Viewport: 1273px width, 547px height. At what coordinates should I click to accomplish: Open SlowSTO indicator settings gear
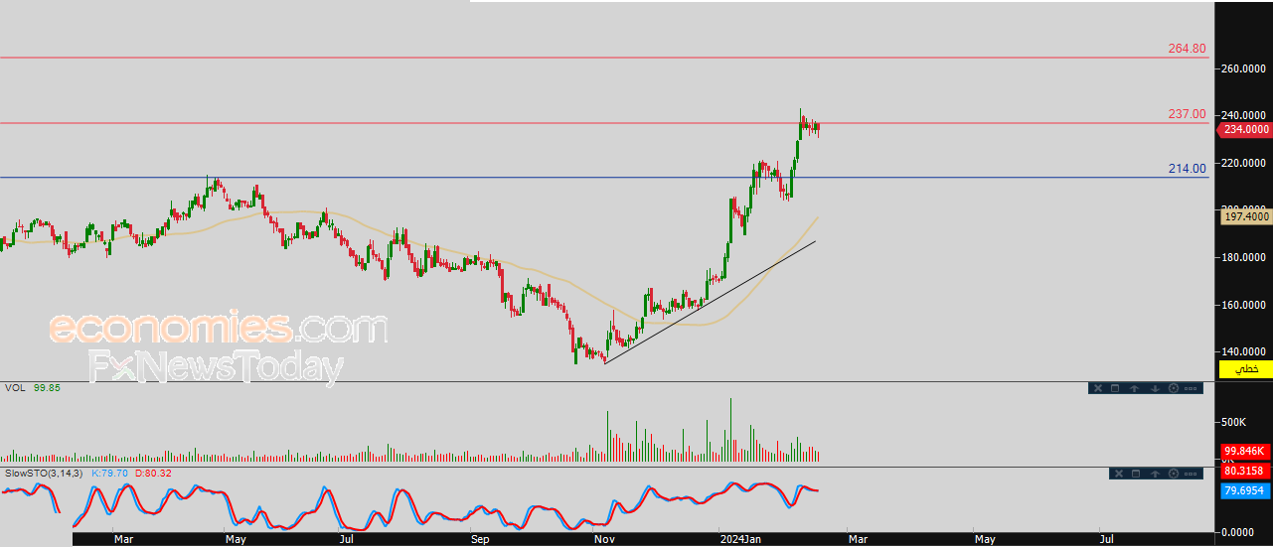[x=1174, y=474]
